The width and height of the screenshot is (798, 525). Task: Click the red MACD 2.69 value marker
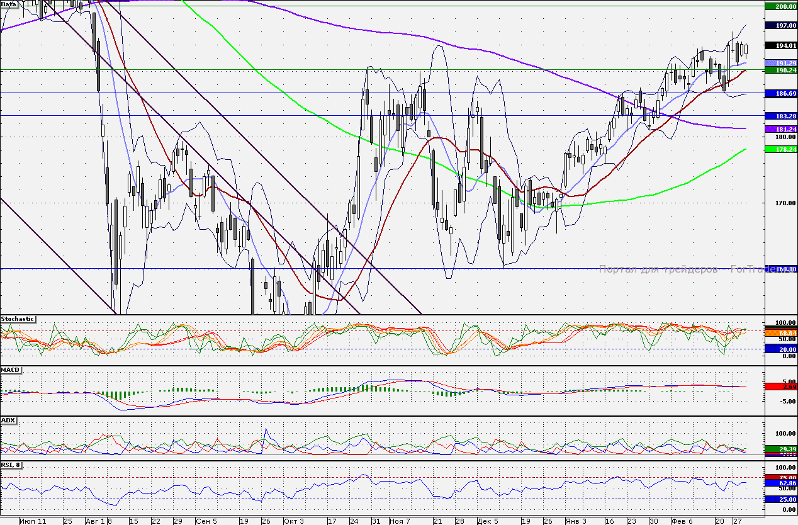point(780,387)
